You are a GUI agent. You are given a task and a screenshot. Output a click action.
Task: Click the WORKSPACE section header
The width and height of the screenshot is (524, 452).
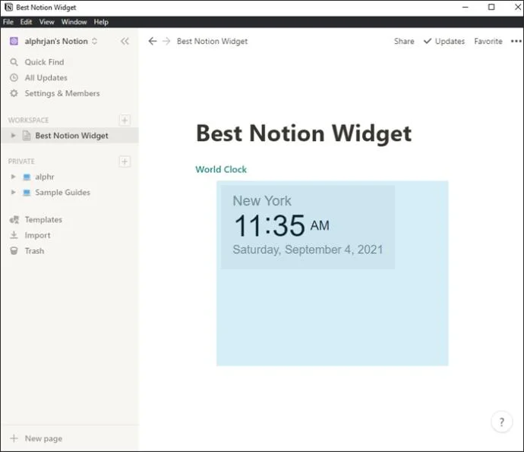point(28,120)
